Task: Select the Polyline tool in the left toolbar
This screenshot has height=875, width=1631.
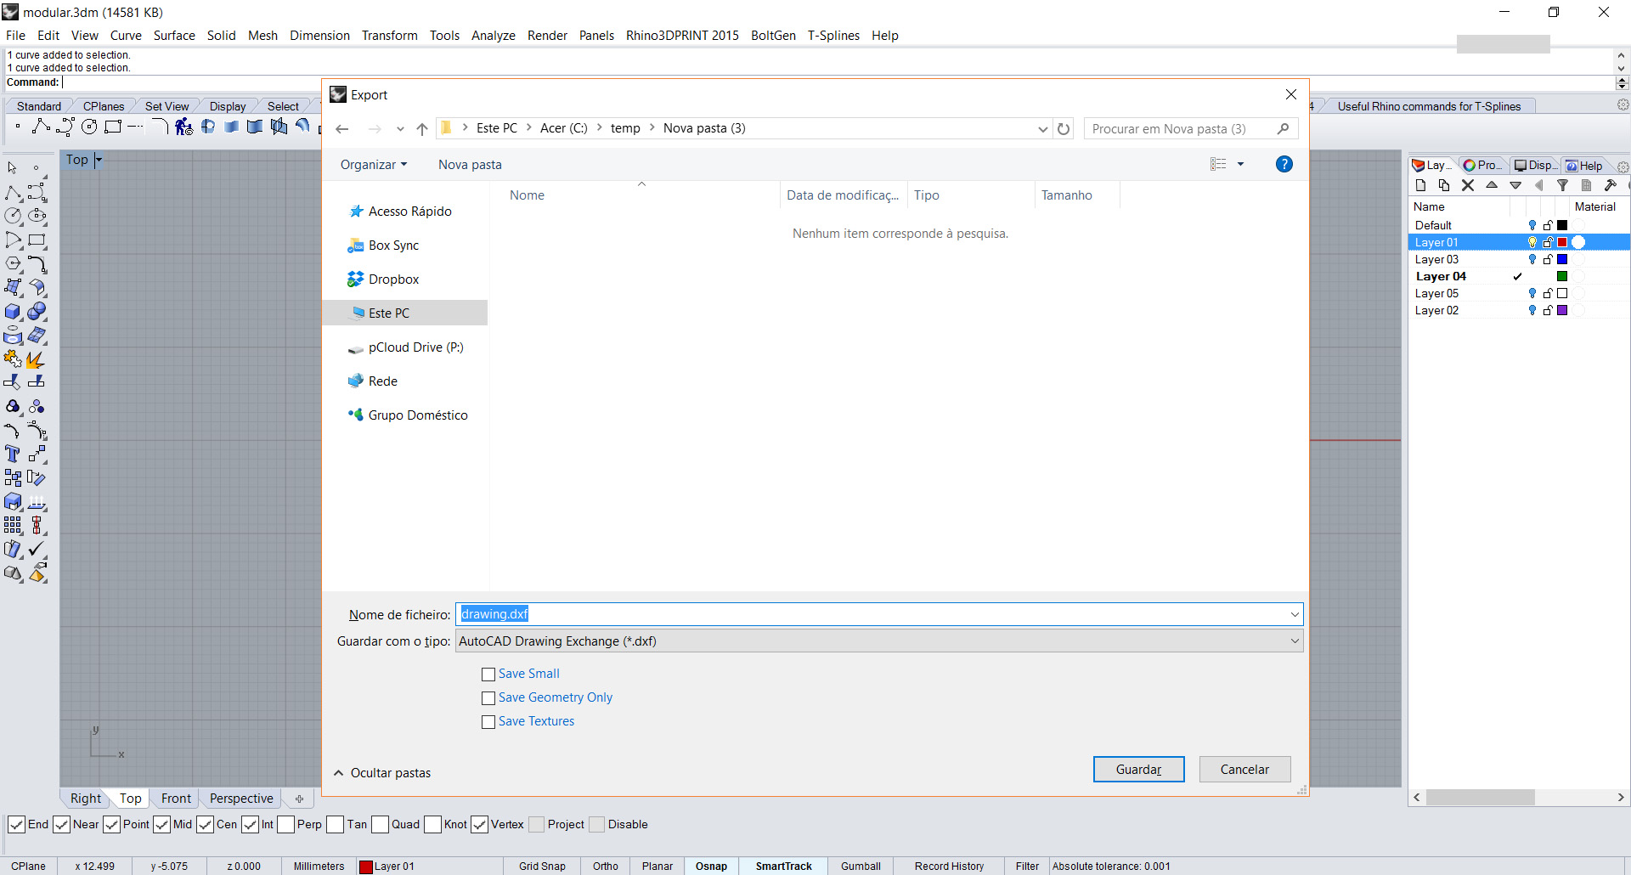Action: tap(14, 193)
